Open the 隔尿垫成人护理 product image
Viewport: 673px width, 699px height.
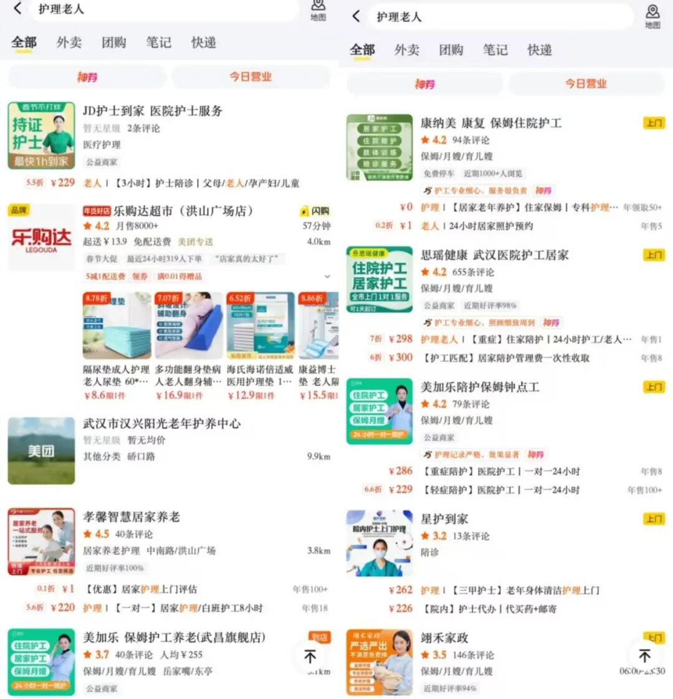click(x=117, y=325)
